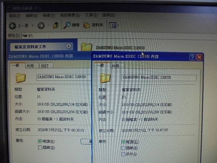This screenshot has height=163, width=217.
Task: Click the Forward arrow toolbar icon
Action: click(x=41, y=25)
